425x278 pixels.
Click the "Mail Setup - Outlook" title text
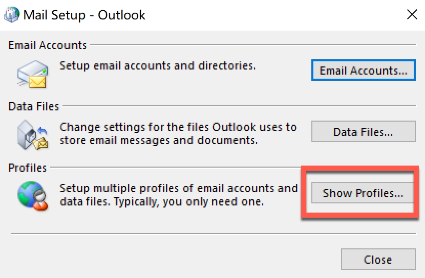84,15
